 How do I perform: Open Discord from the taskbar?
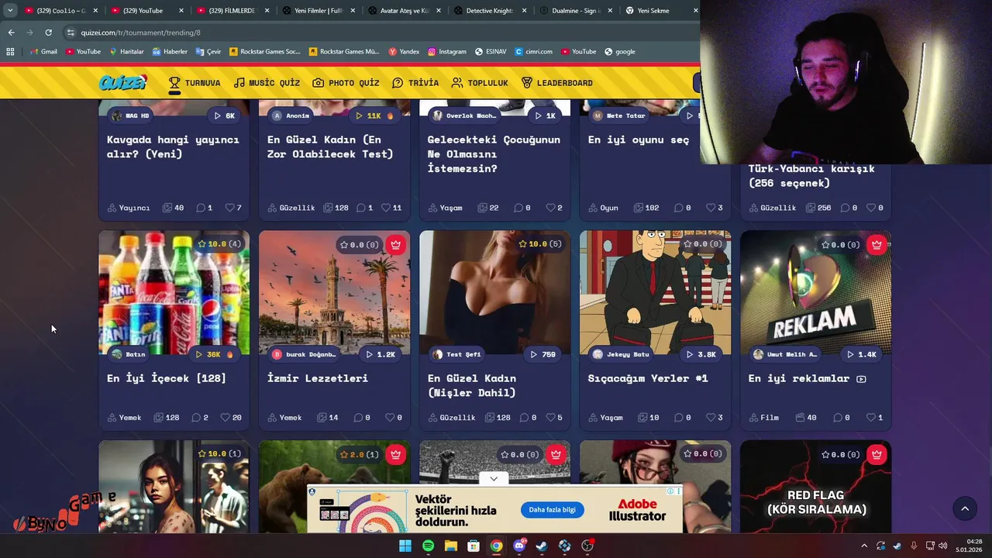pyautogui.click(x=519, y=546)
